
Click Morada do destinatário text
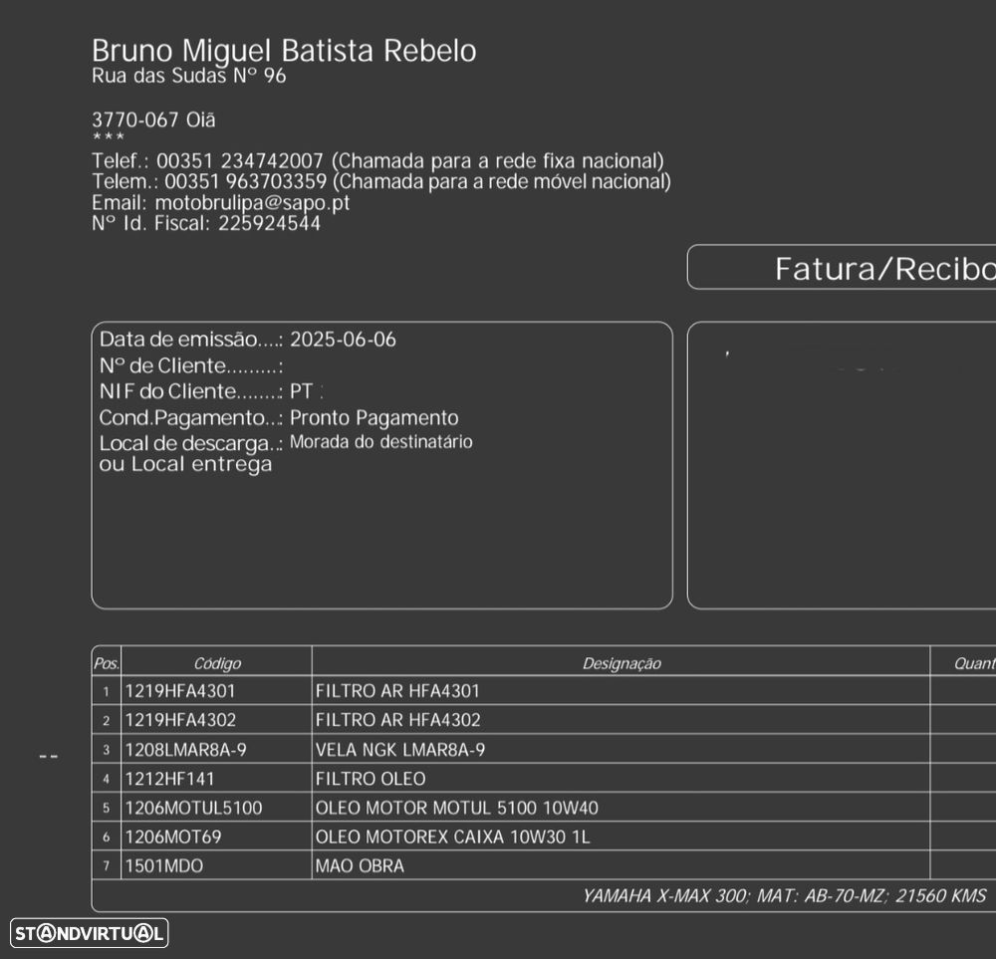click(x=381, y=442)
